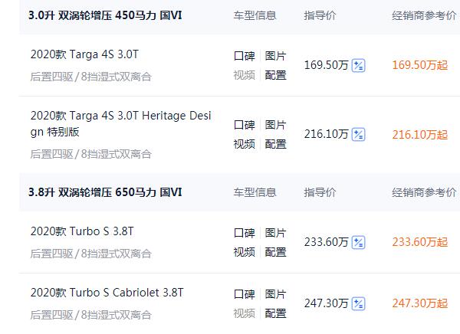Open 口碑 for 2020款 Targa 4S 3.0T
The image size is (460, 334).
click(x=245, y=57)
